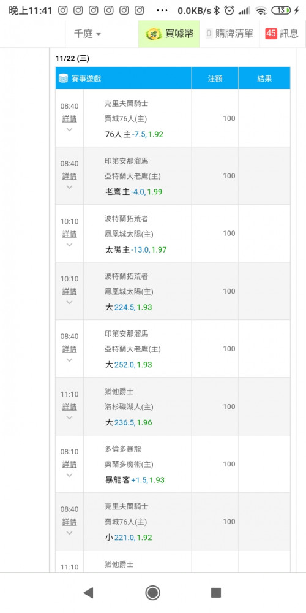Image resolution: width=306 pixels, height=613 pixels.
Task: Open the 千庭 account dropdown
Action: (88, 34)
